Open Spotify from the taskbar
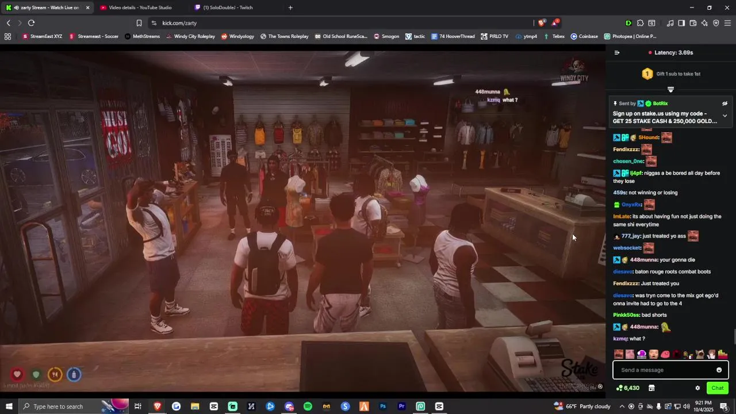The width and height of the screenshot is (736, 414). [x=308, y=407]
